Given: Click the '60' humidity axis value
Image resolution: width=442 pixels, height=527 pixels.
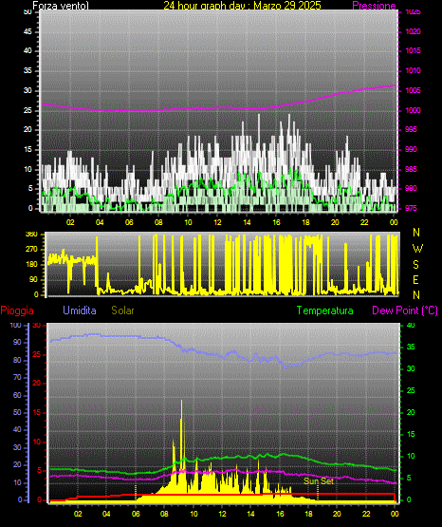Looking at the screenshot, I should click(17, 395).
